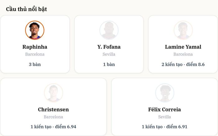Open Y. Fofana's faded avatar image
This screenshot has width=218, height=136.
(x=109, y=30)
